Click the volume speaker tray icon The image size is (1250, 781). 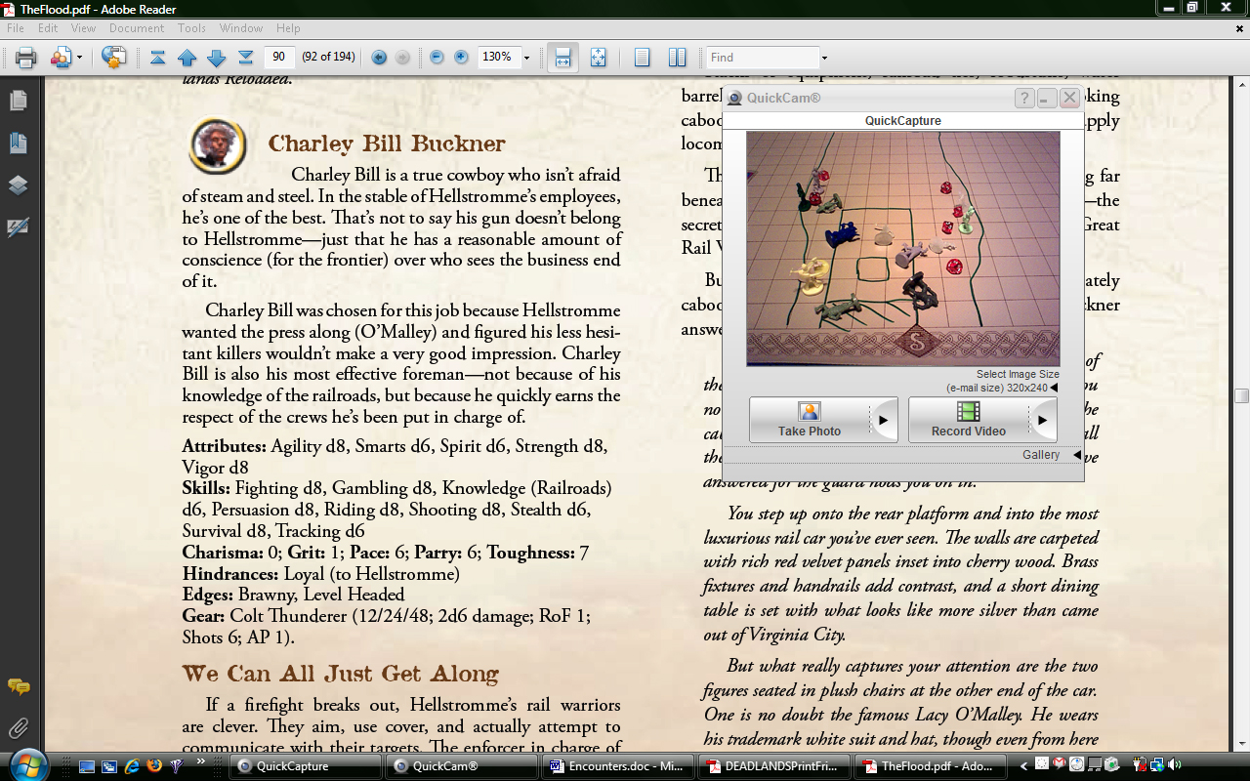pyautogui.click(x=1175, y=764)
